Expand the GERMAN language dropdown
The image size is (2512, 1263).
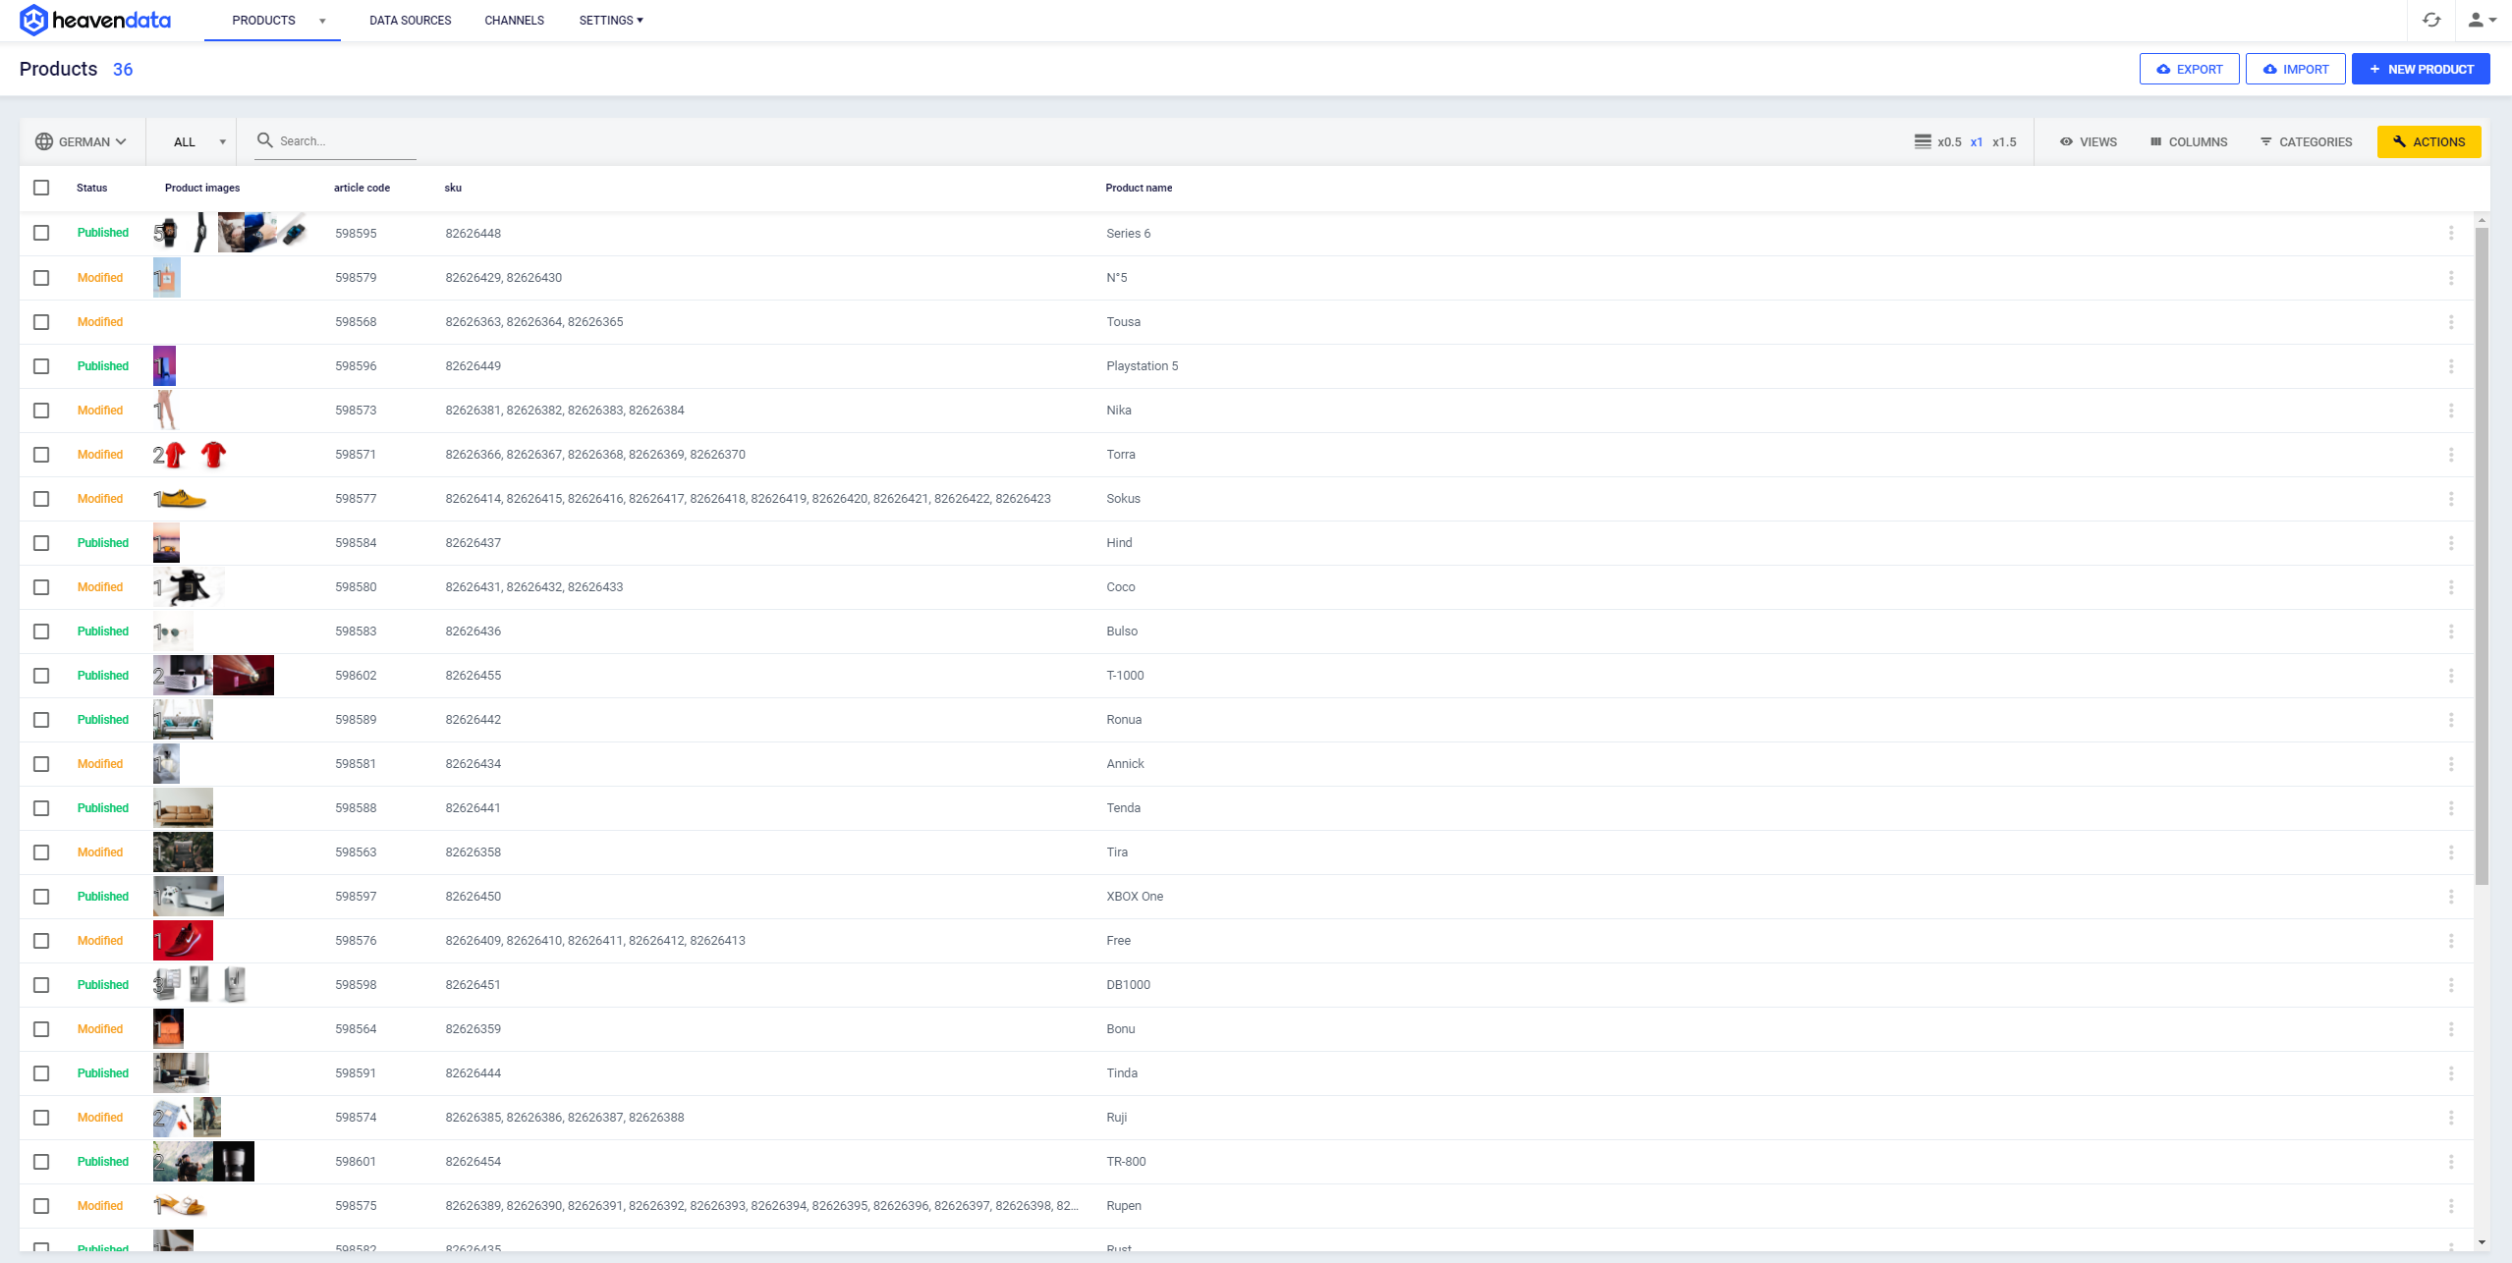pos(83,141)
